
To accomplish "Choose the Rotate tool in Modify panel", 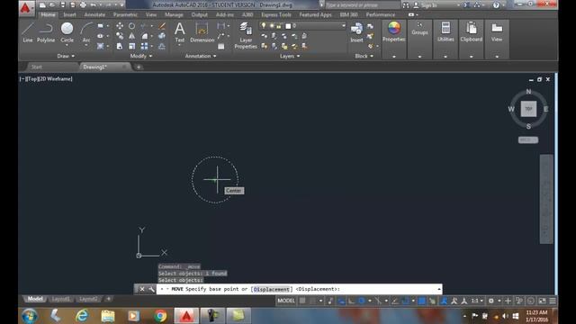I will click(131, 26).
